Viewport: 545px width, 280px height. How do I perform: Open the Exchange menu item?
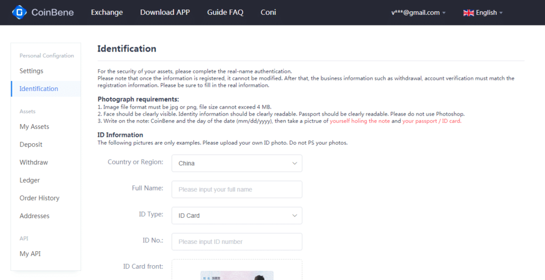tap(106, 12)
